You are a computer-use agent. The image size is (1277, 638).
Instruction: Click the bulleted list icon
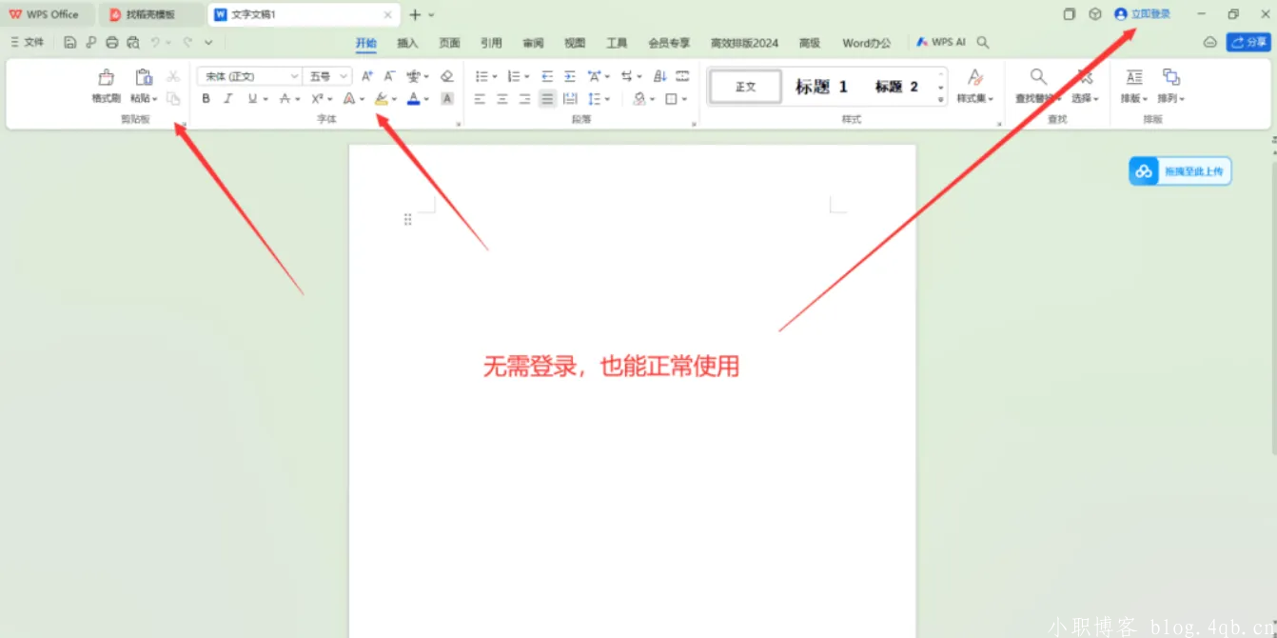(x=481, y=76)
